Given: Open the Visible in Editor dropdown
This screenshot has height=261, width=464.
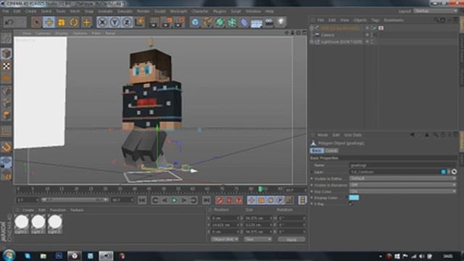Looking at the screenshot, I should click(x=403, y=178).
